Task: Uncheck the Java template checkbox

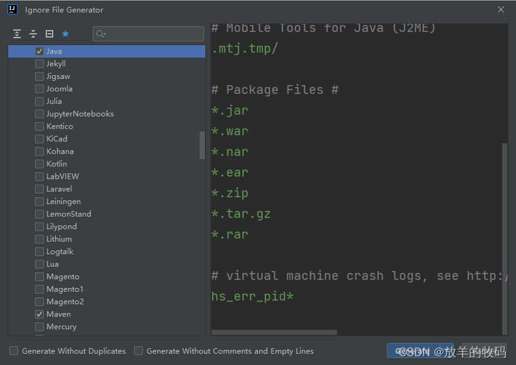Action: click(x=39, y=51)
